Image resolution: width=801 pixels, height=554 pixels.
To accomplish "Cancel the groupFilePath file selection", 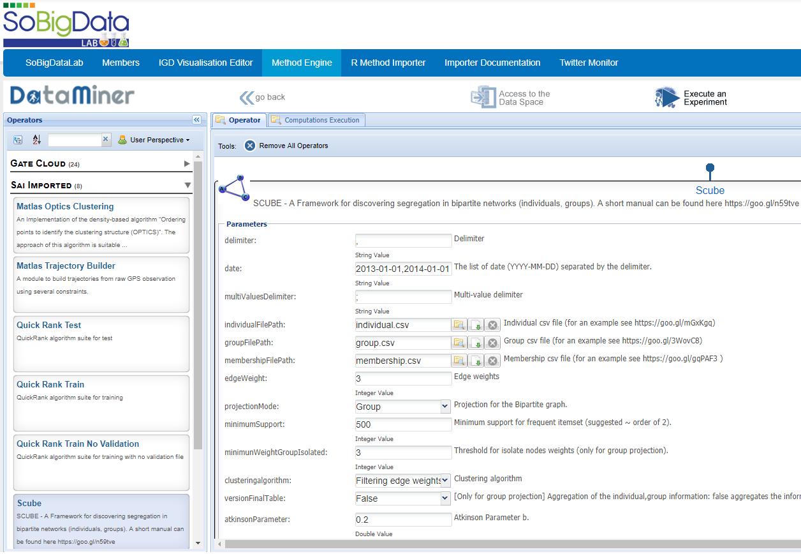I will [492, 343].
